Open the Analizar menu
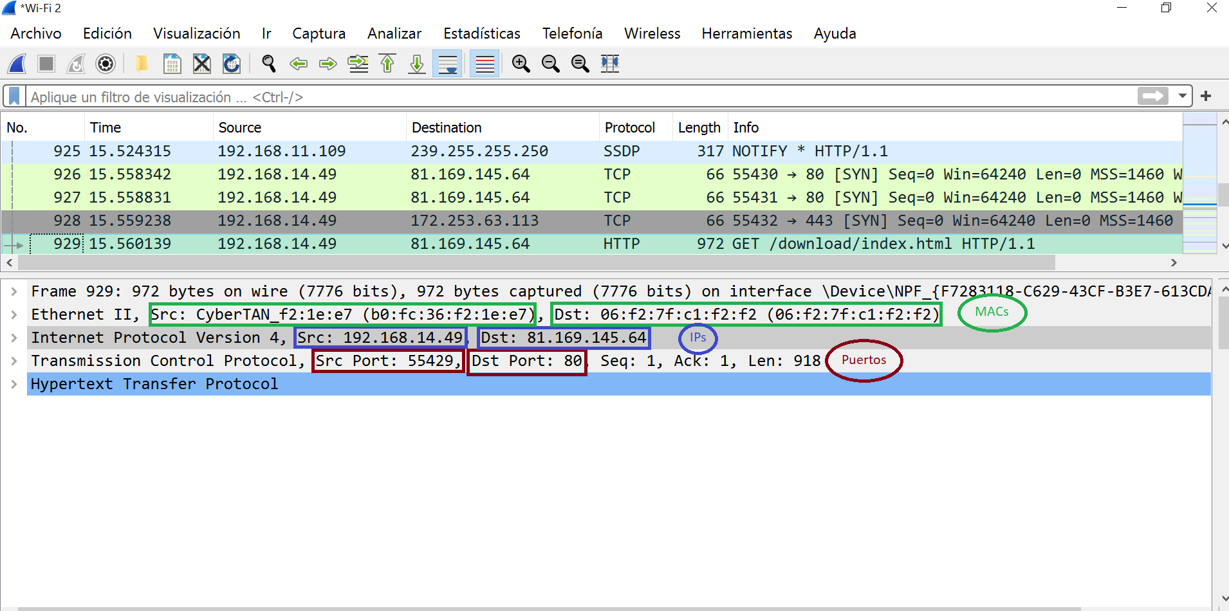 coord(394,33)
